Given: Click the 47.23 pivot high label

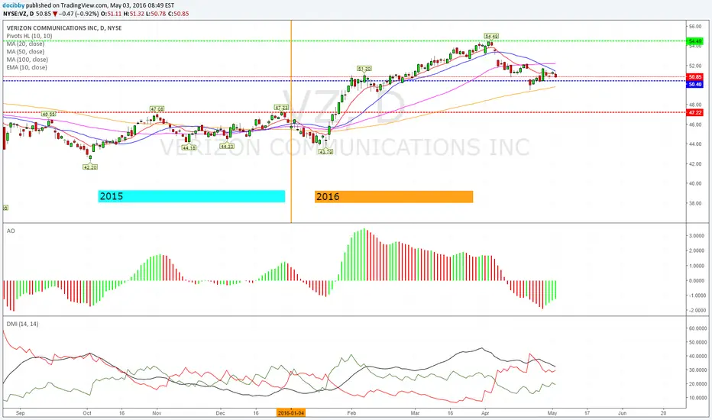Looking at the screenshot, I should [281, 108].
